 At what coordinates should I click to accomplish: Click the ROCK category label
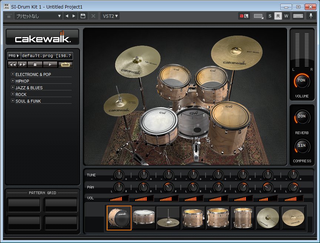[x=21, y=94]
